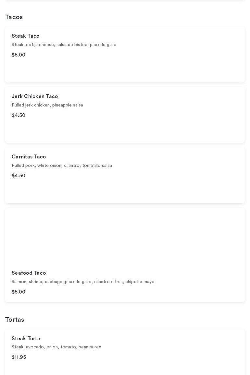
Task: Click the Tacos section heading
Action: [14, 17]
